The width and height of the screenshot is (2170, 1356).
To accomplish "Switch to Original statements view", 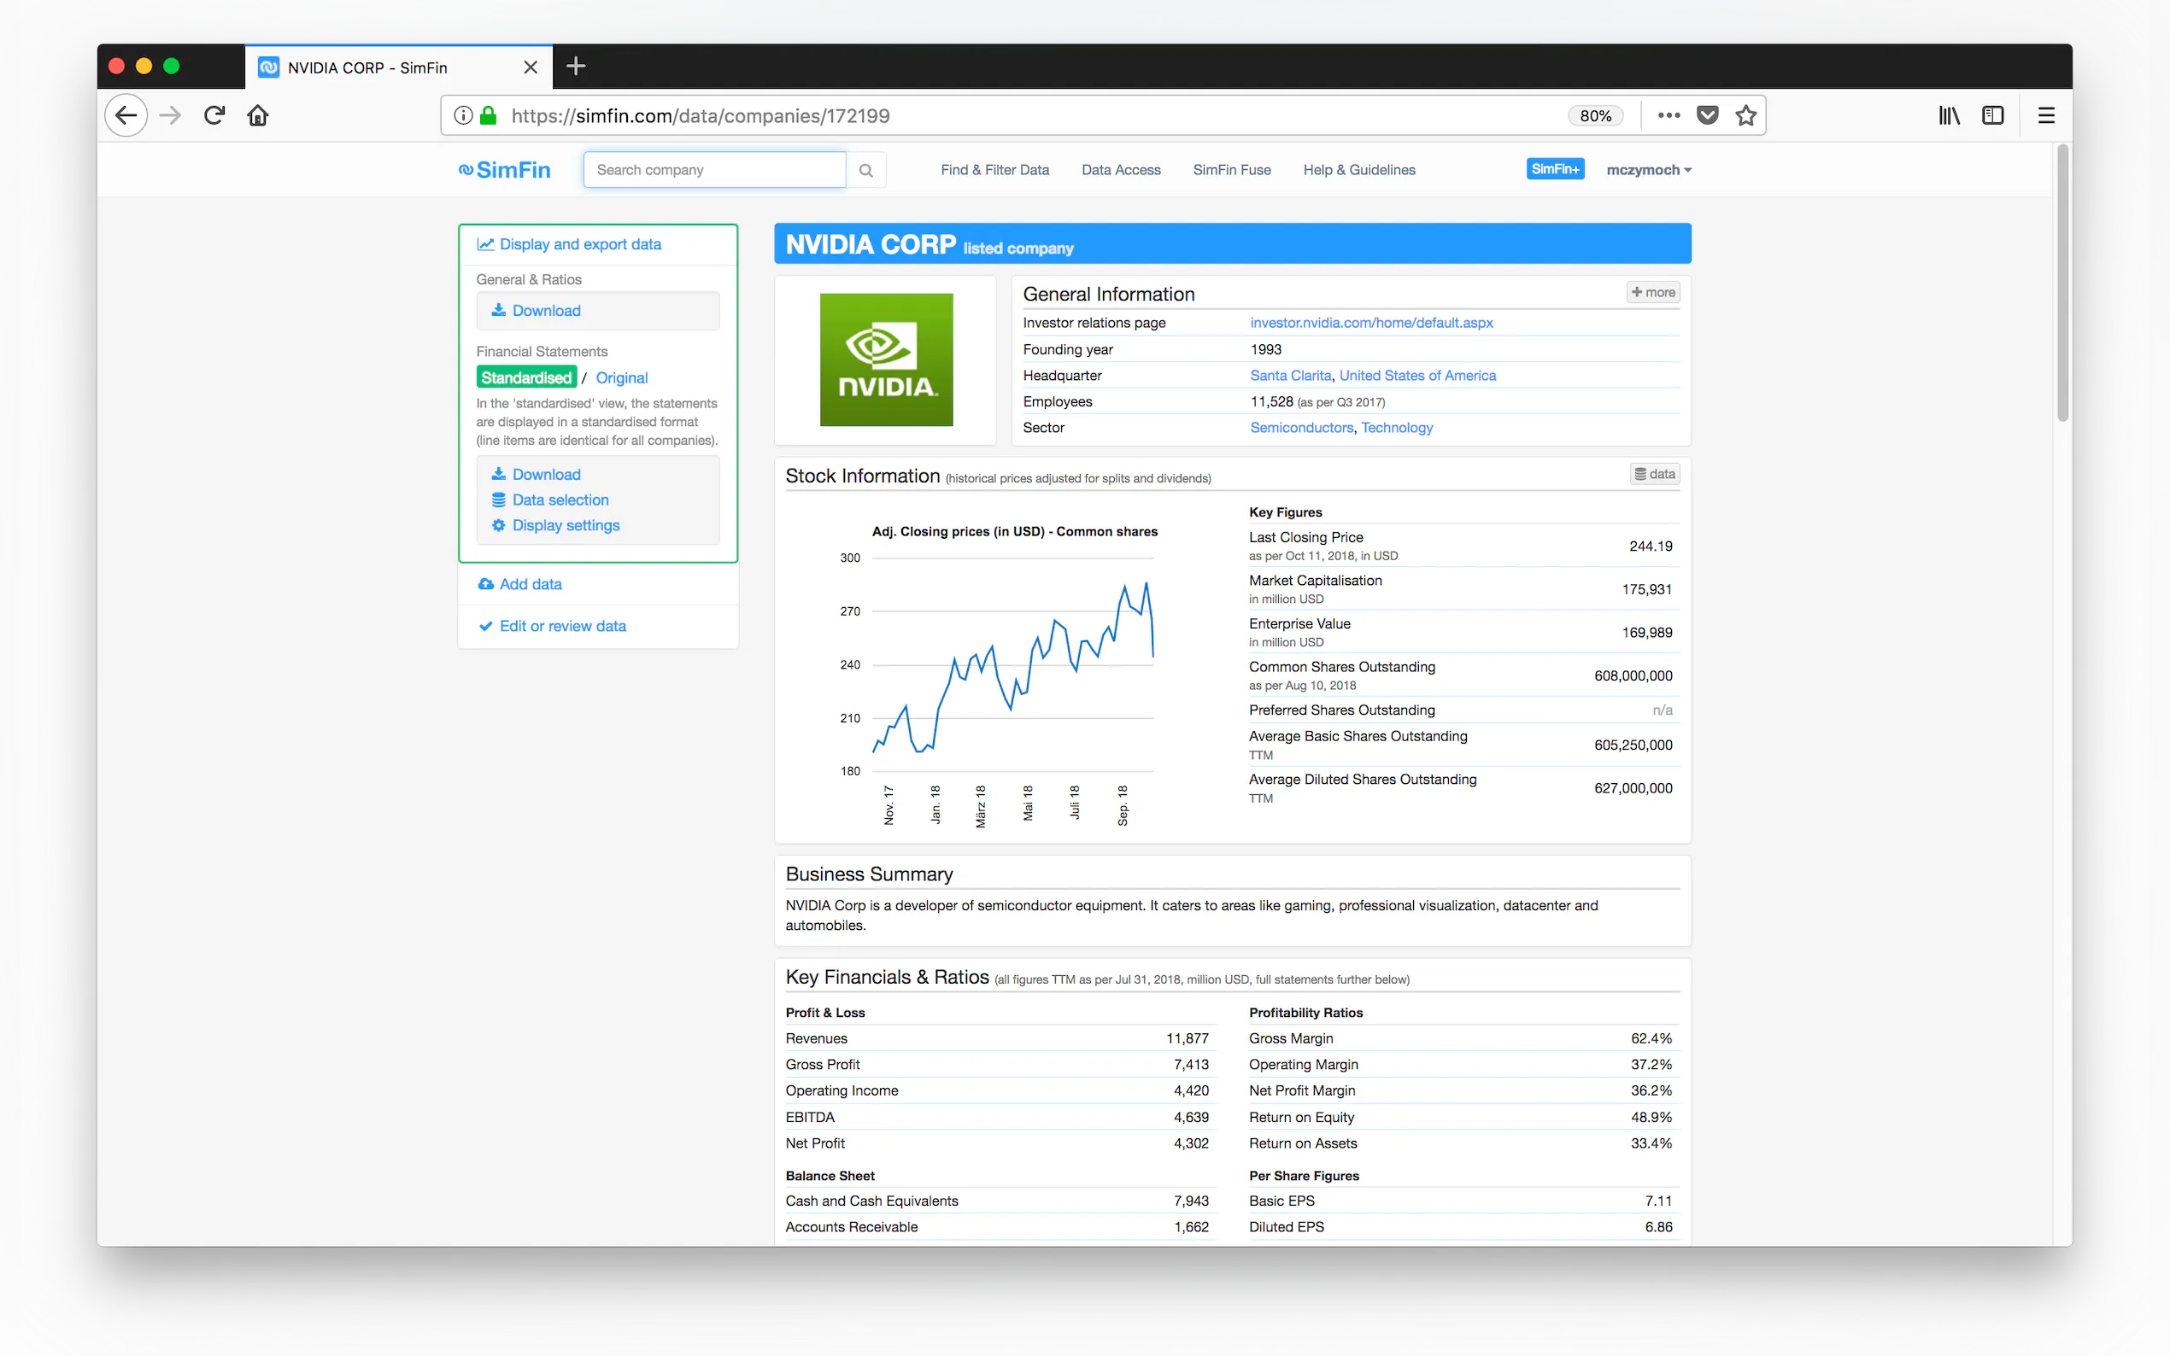I will click(621, 377).
